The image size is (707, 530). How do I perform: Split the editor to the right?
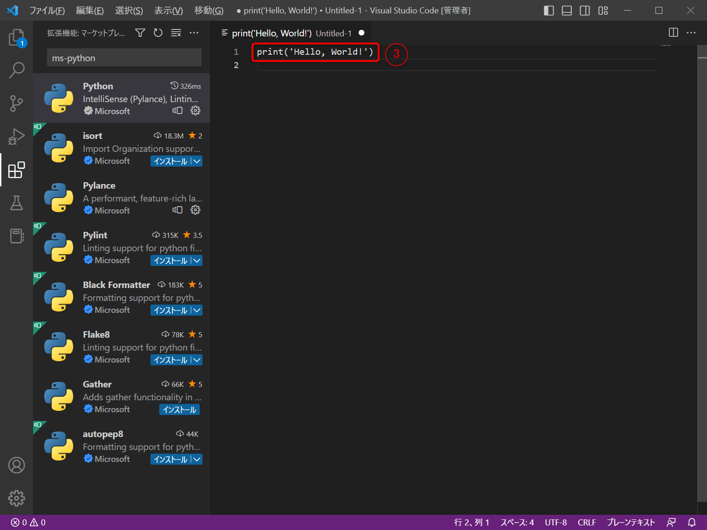coord(673,33)
